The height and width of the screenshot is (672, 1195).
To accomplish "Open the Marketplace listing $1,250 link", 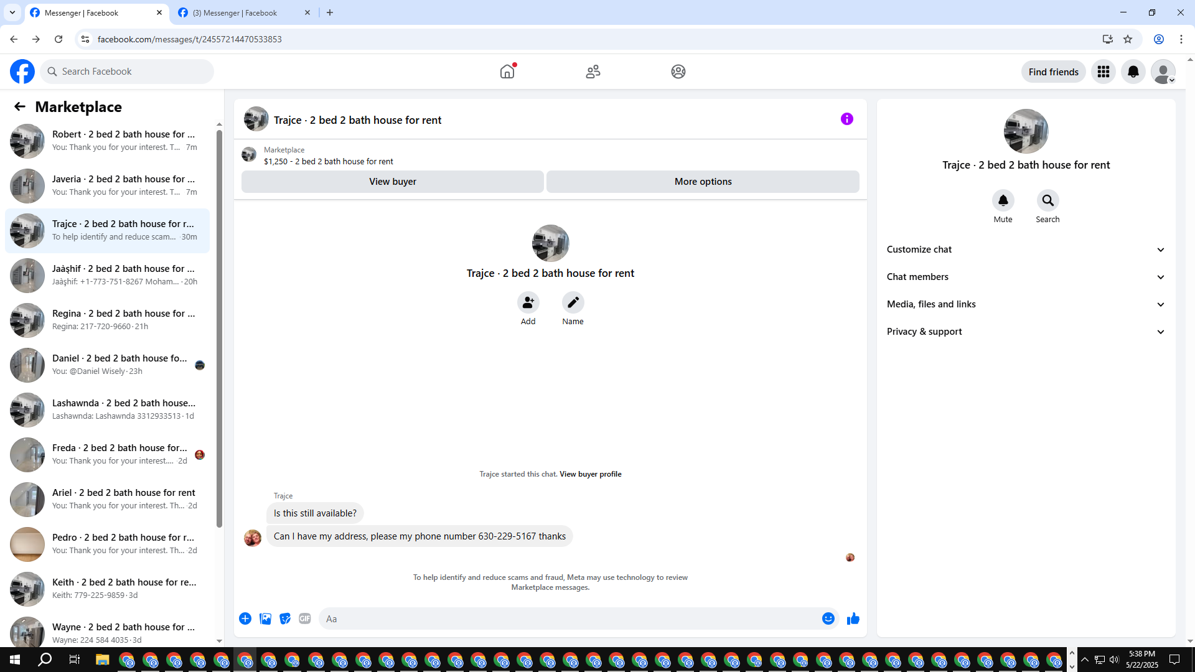I will (329, 162).
